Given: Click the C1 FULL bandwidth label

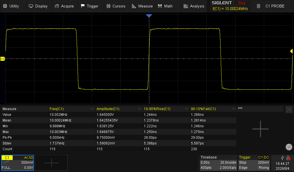Looking at the screenshot, I should pyautogui.click(x=6, y=168).
